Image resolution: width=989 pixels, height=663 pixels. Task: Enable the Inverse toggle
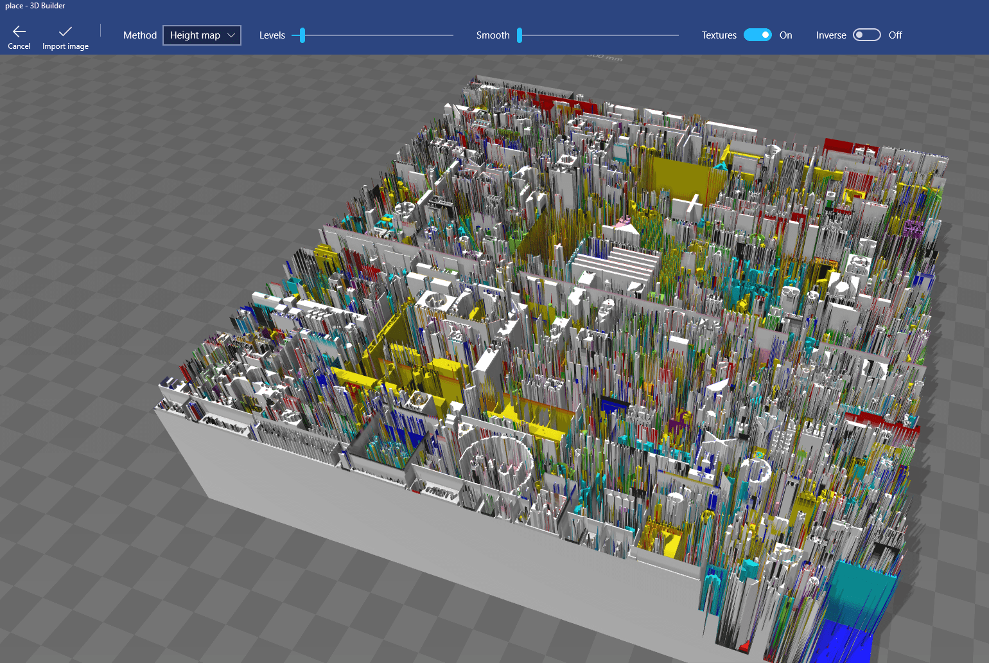point(866,35)
